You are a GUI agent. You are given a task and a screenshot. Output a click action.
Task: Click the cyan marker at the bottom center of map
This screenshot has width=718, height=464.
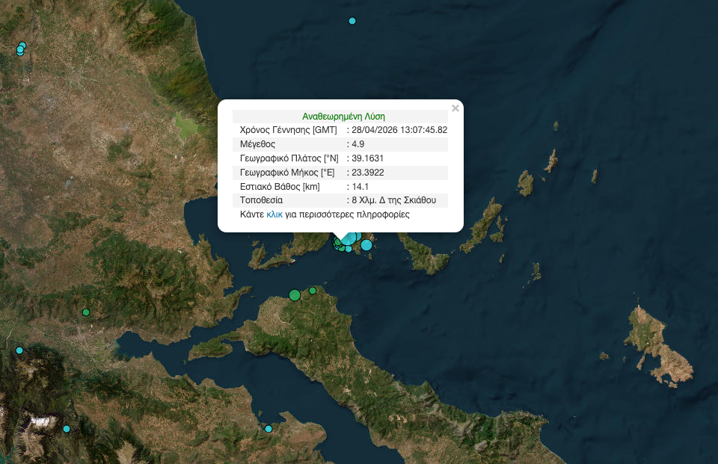click(x=269, y=429)
